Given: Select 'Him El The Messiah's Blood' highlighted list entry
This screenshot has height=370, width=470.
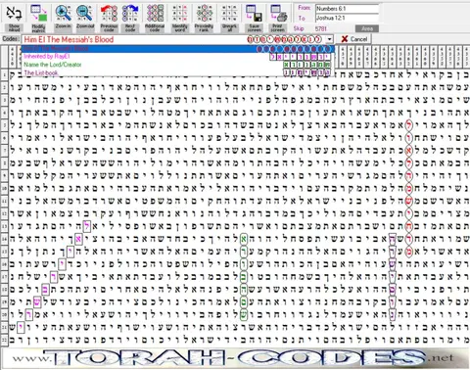Looking at the screenshot, I should (178, 49).
